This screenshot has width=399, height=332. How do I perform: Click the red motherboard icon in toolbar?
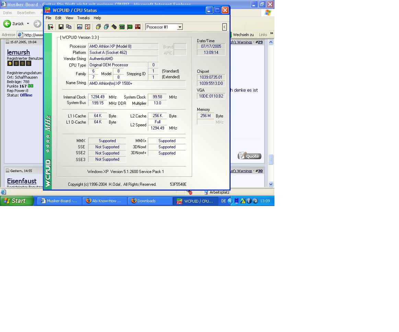[x=138, y=27]
